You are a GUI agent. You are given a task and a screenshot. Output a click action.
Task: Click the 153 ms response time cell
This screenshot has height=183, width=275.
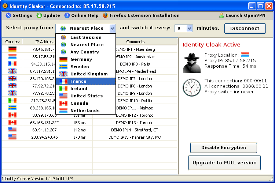80,123
